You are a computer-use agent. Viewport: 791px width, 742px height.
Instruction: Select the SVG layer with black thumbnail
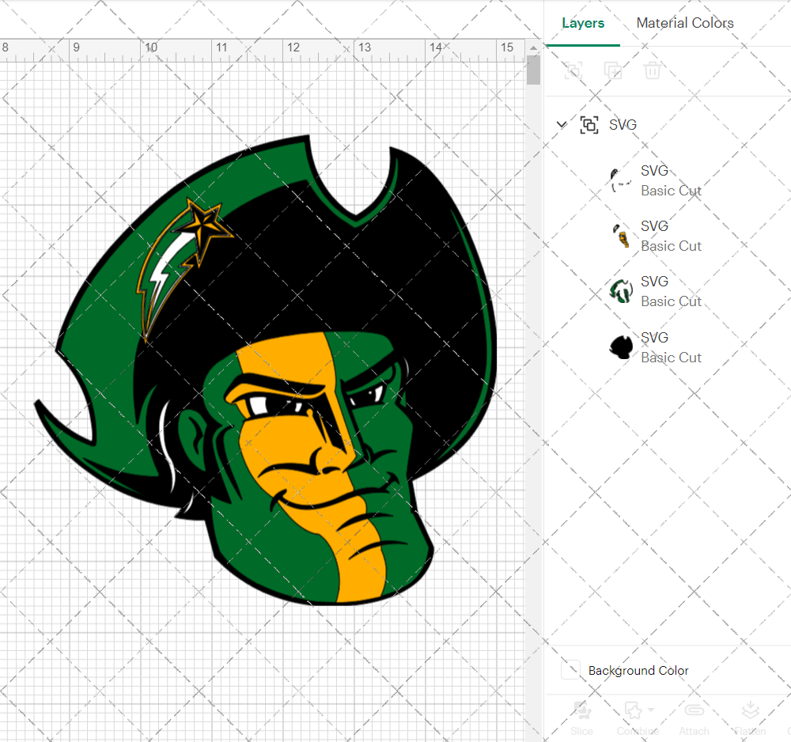(x=668, y=347)
